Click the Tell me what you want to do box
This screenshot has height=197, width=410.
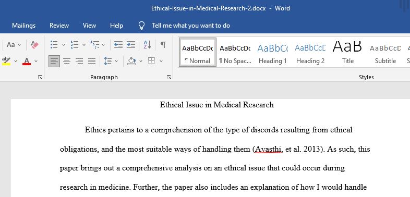point(191,26)
